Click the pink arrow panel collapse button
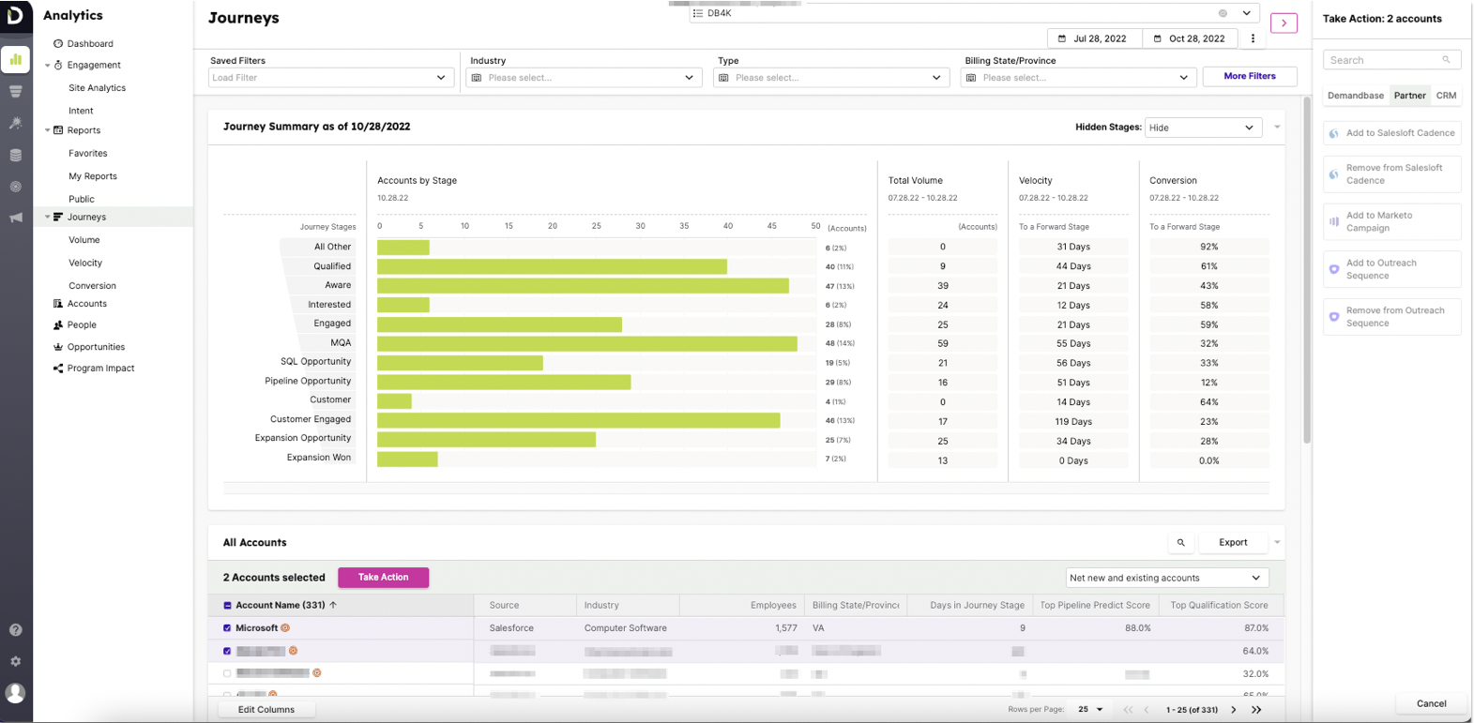The width and height of the screenshot is (1474, 723). pyautogui.click(x=1283, y=23)
